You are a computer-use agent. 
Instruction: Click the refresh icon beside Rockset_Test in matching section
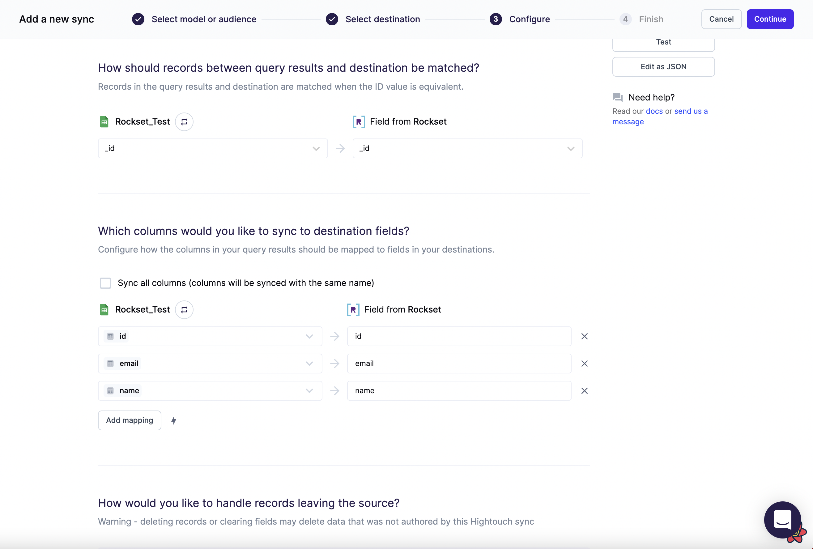coord(184,122)
